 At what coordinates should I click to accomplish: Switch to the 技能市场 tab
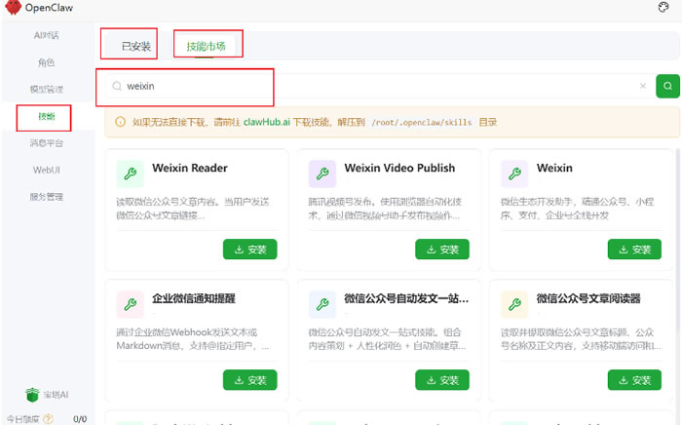point(206,46)
